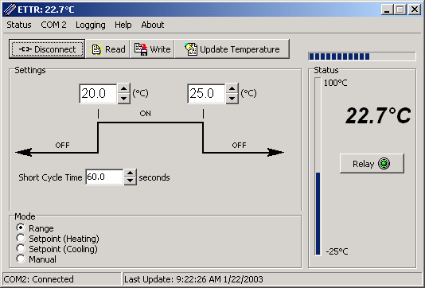Click the ETTR title bar app icon
This screenshot has width=425, height=288.
tap(10, 10)
